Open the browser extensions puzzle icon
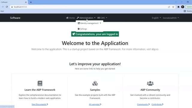The image size is (192, 108). click(x=178, y=7)
